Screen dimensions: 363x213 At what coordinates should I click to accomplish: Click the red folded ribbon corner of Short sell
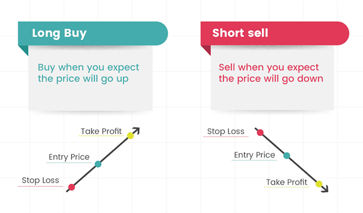pos(206,50)
